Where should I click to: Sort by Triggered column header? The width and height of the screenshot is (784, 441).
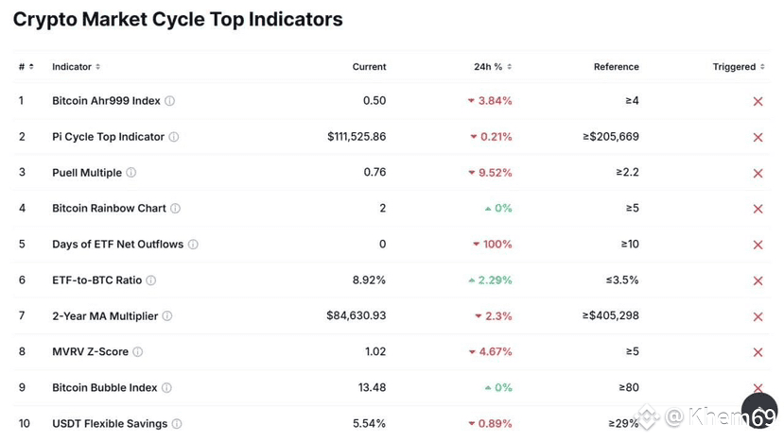739,67
